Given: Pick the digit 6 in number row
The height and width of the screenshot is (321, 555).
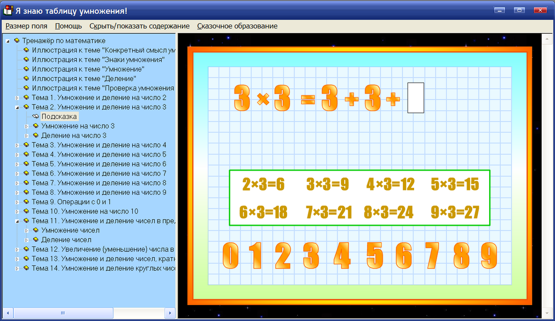Looking at the screenshot, I should [x=404, y=256].
